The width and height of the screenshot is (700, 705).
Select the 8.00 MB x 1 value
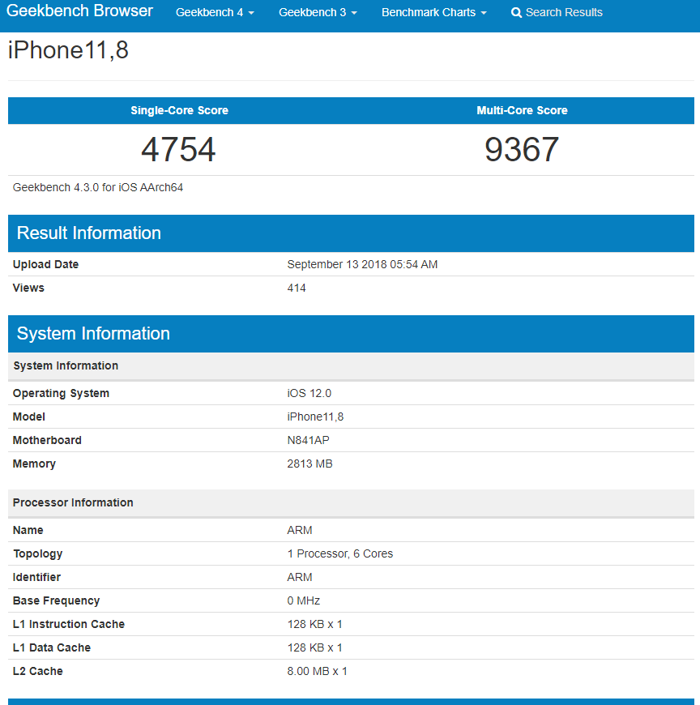click(318, 671)
